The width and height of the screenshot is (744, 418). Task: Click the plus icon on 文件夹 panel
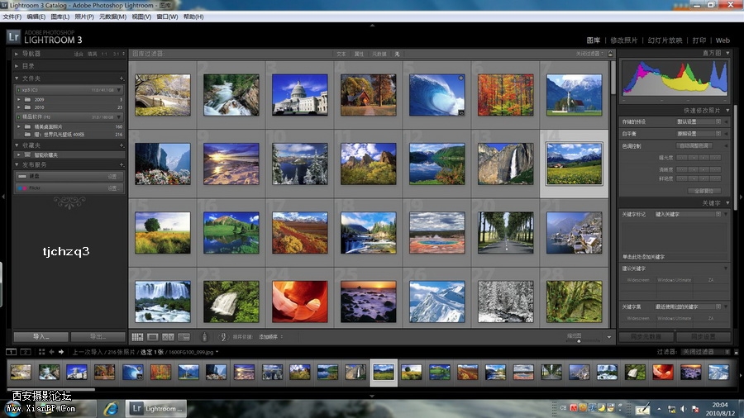point(122,78)
